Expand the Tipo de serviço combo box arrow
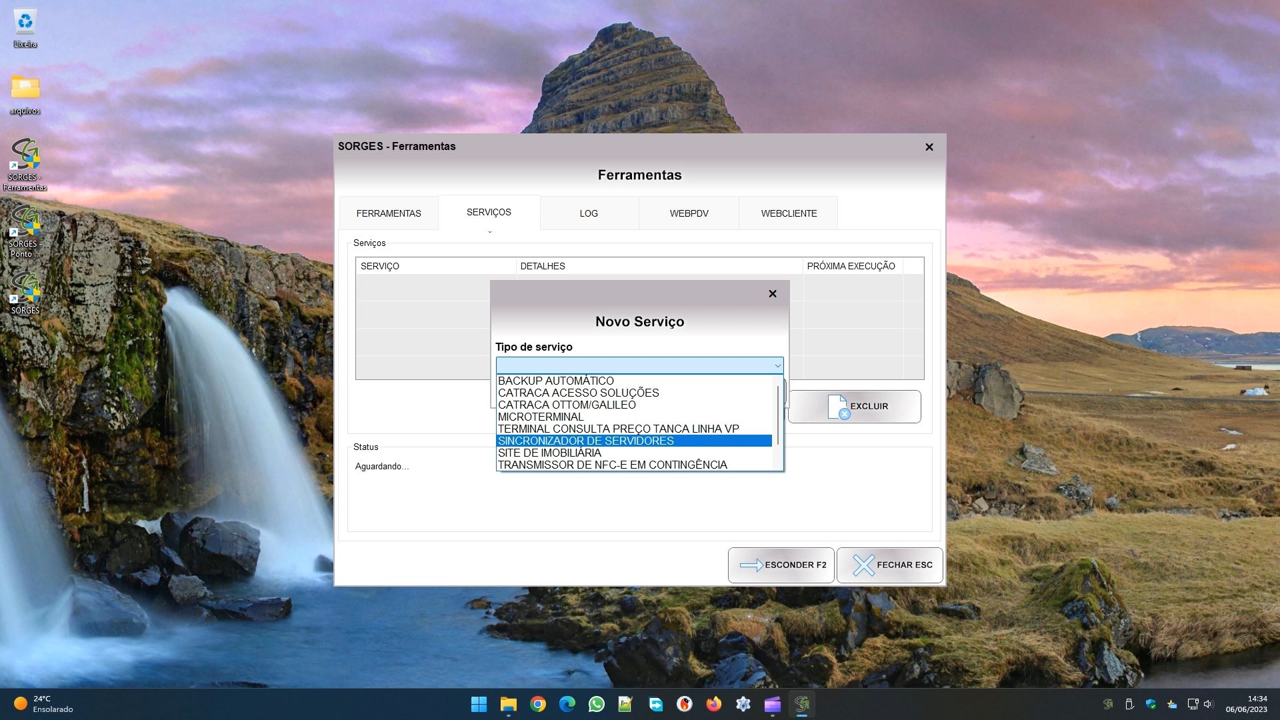The height and width of the screenshot is (720, 1280). tap(777, 365)
